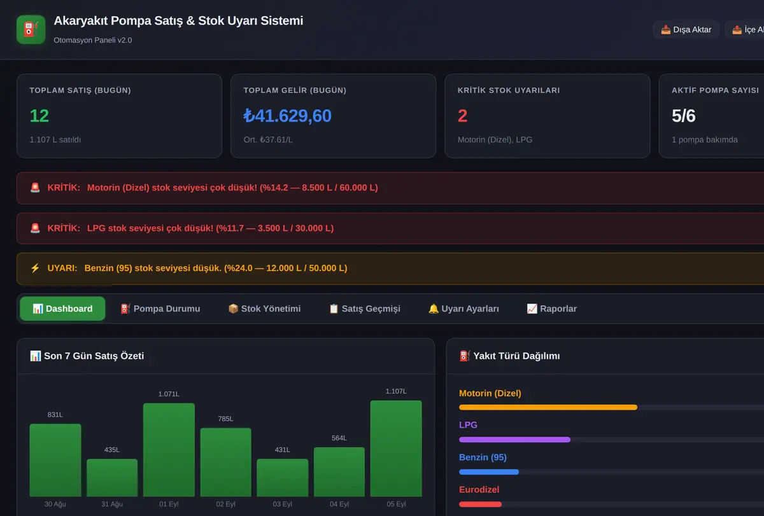Click the Benzin (95) low stock warning text
The height and width of the screenshot is (516, 764).
(216, 268)
